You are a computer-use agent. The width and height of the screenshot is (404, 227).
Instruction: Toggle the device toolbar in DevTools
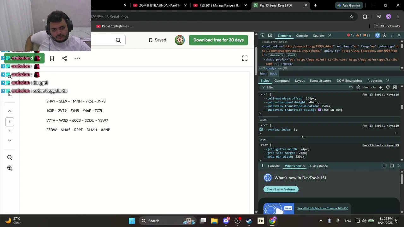tap(270, 35)
